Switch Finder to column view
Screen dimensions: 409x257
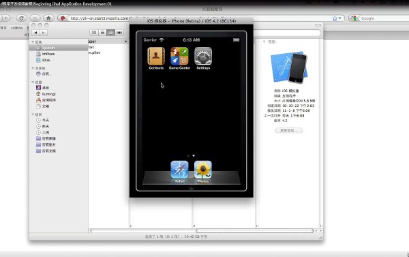coord(111,32)
